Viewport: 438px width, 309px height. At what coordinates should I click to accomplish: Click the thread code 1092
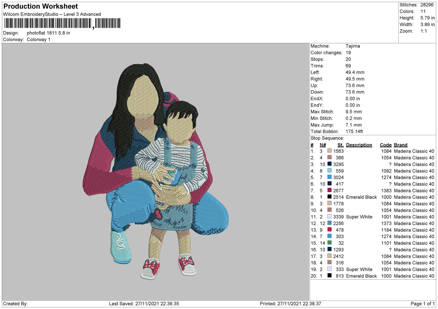386,171
